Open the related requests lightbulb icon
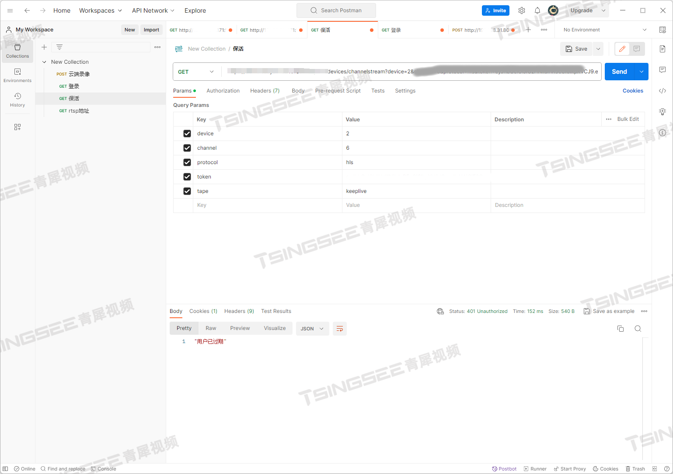The width and height of the screenshot is (673, 474). pyautogui.click(x=663, y=112)
